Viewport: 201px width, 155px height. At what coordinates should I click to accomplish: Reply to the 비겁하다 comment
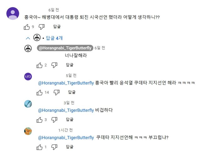[69, 120]
